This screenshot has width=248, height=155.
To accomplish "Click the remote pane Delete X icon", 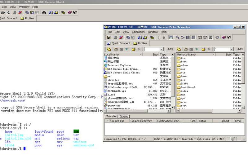I will pyautogui.click(x=209, y=49).
